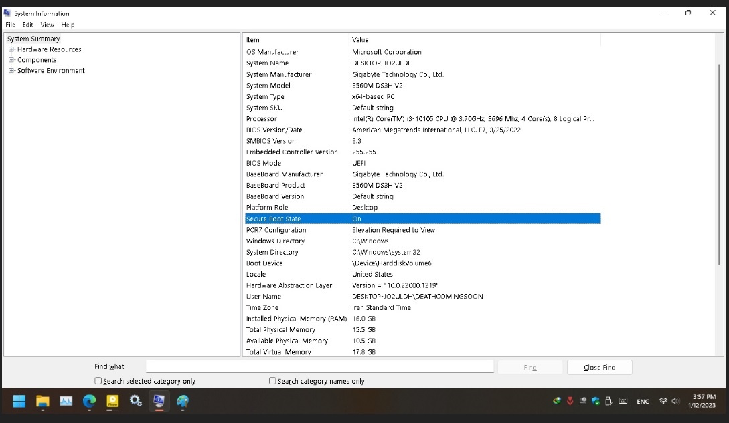729x423 pixels.
Task: Expand the Hardware Resources node
Action: pyautogui.click(x=11, y=49)
